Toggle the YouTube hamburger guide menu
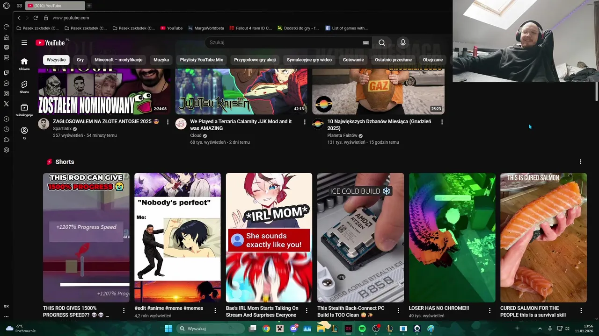 [x=24, y=42]
